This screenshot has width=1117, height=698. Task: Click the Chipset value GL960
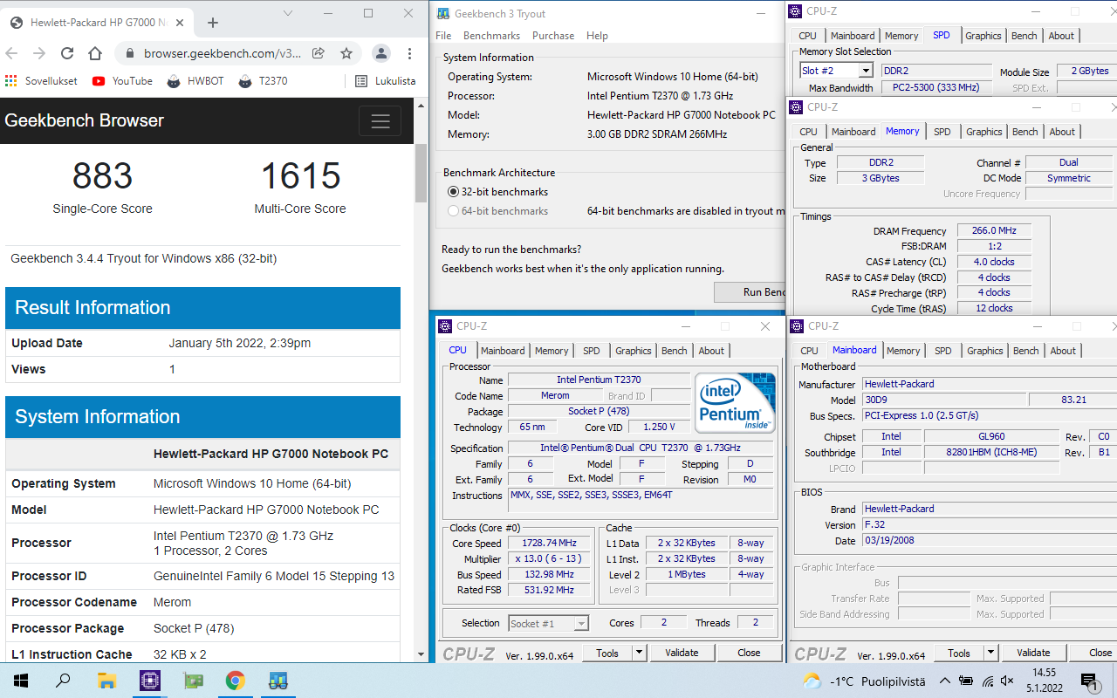(x=991, y=436)
